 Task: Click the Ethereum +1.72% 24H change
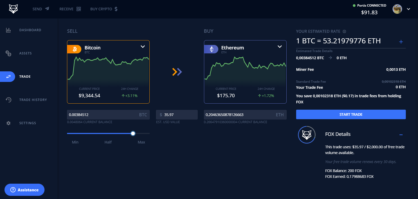[x=266, y=96]
